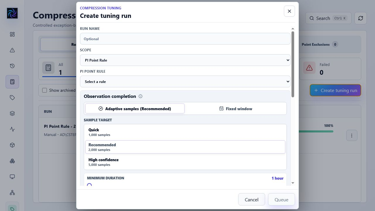Click the Failed status card

[x=330, y=69]
